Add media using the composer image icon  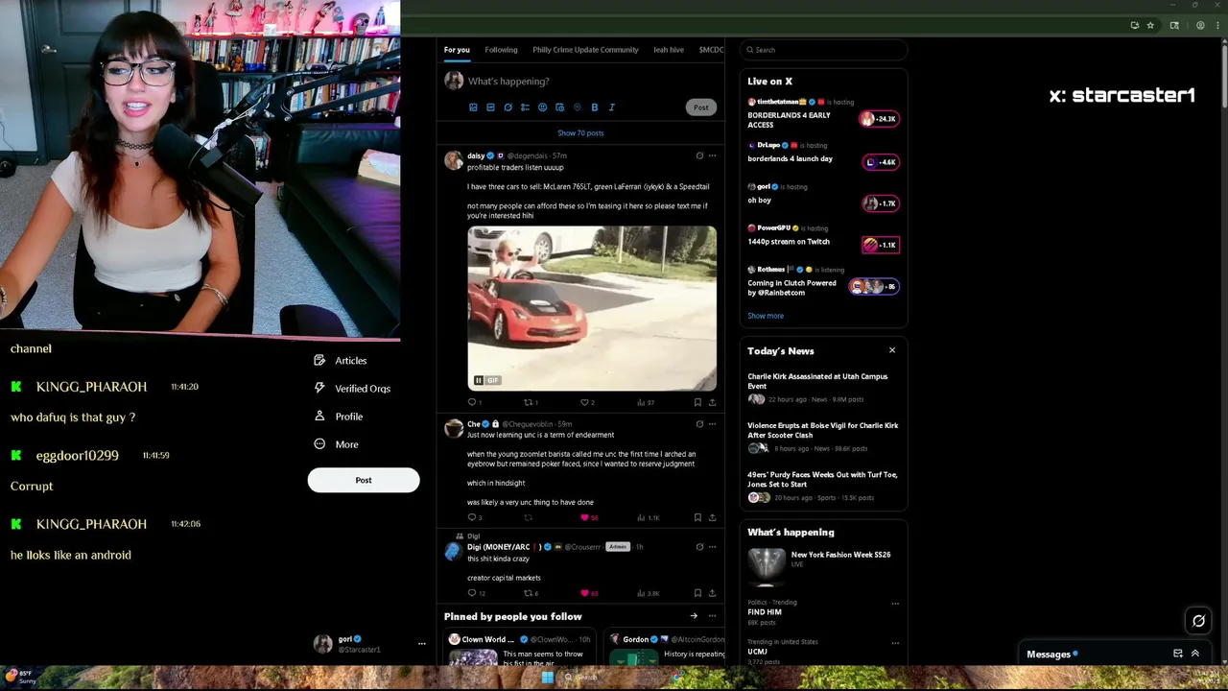click(x=473, y=107)
